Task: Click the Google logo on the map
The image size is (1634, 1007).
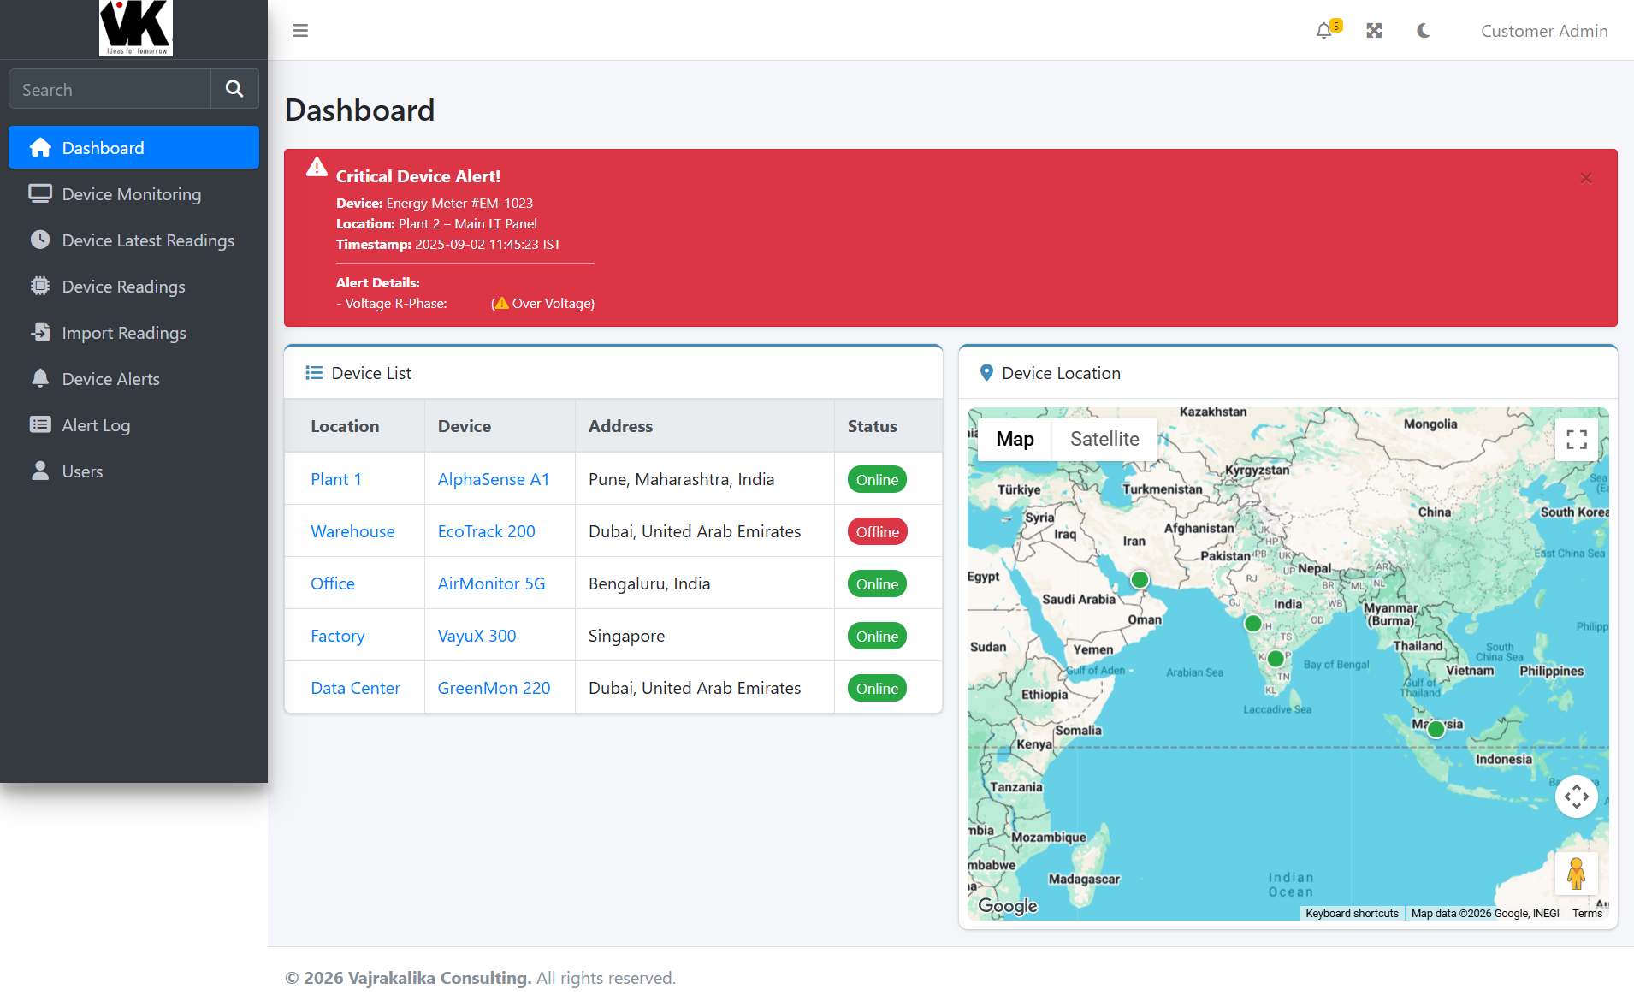Action: pyautogui.click(x=1008, y=906)
